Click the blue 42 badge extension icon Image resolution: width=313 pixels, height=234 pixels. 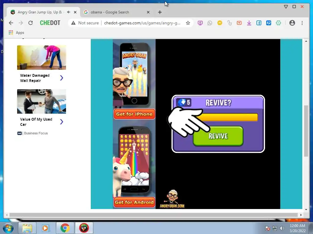pyautogui.click(x=268, y=23)
